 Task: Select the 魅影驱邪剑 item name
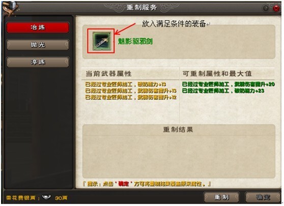click(x=135, y=41)
